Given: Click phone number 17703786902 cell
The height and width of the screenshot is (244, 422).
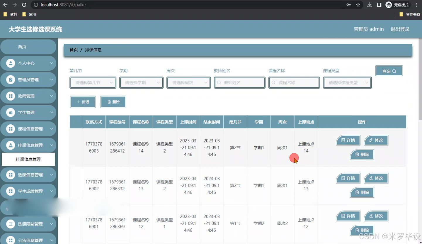Looking at the screenshot, I should point(94,185).
